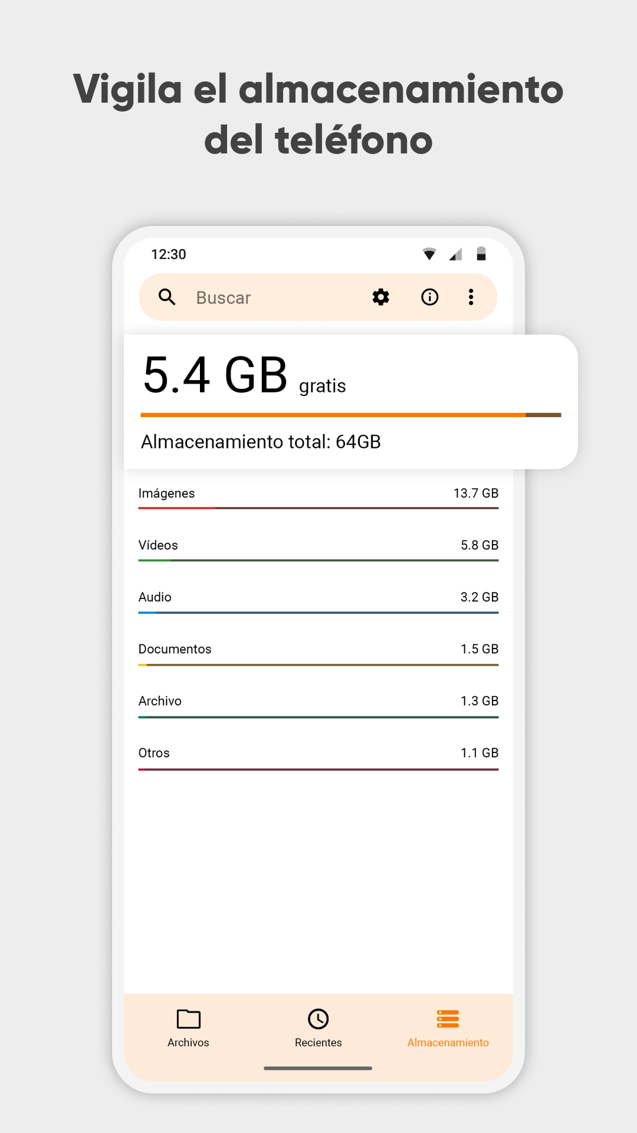Viewport: 637px width, 1133px height.
Task: Open the info circle icon
Action: 430,297
